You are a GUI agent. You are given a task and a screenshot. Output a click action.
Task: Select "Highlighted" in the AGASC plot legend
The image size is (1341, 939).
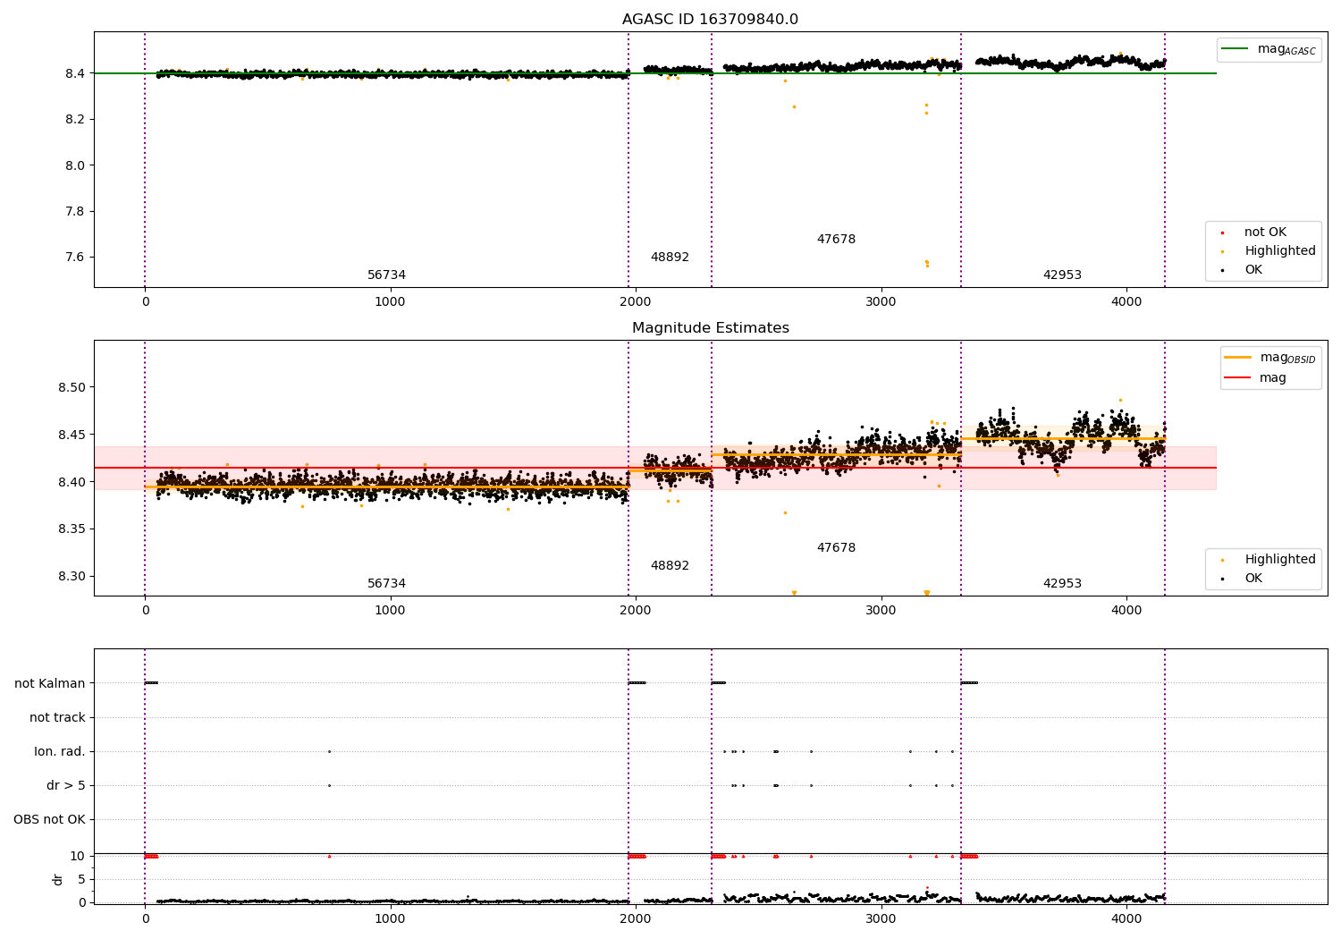[1280, 251]
